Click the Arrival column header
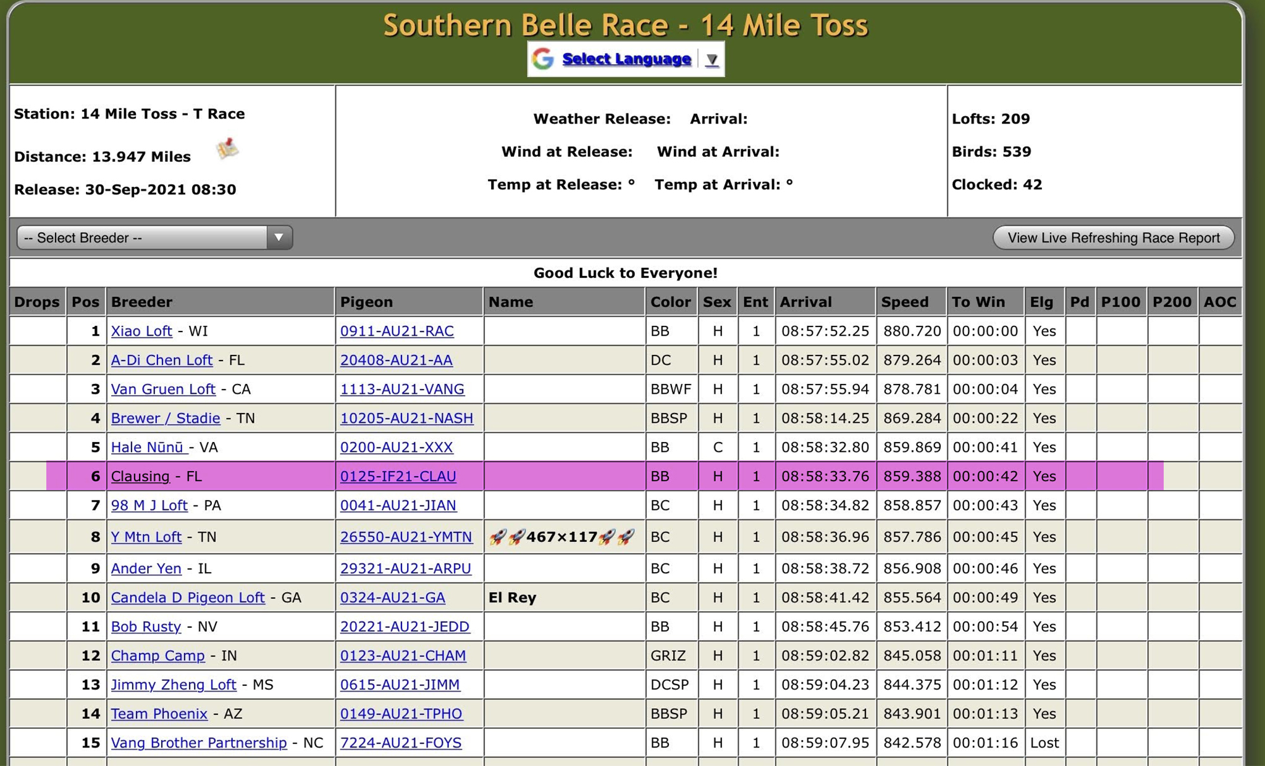This screenshot has width=1265, height=766. (x=805, y=302)
